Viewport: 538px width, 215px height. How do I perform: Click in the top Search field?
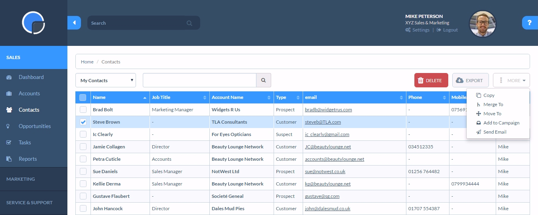[138, 23]
